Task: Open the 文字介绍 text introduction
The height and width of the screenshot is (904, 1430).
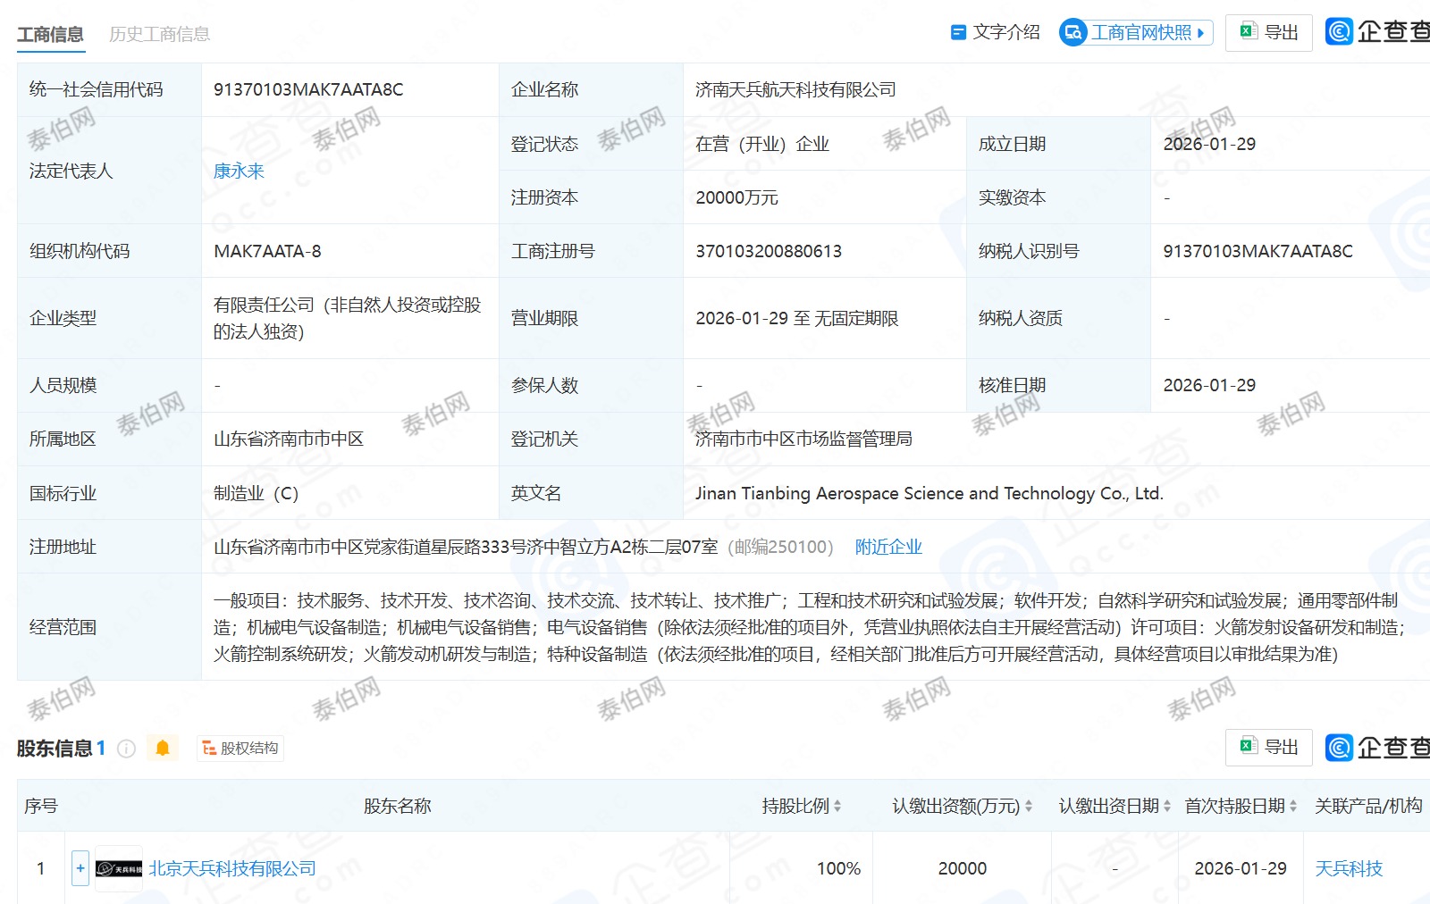Action: (x=995, y=33)
